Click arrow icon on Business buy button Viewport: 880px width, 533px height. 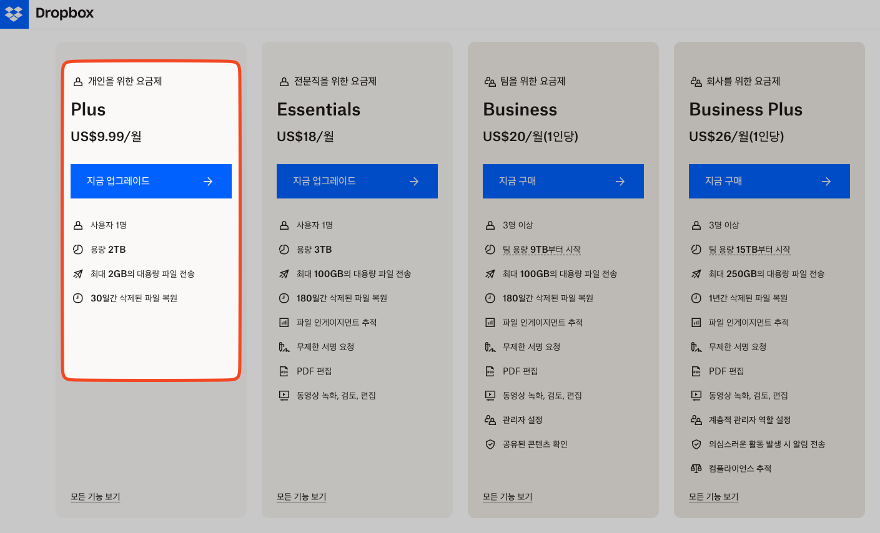(620, 182)
